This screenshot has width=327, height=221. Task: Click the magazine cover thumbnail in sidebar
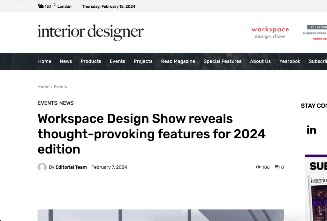318,198
